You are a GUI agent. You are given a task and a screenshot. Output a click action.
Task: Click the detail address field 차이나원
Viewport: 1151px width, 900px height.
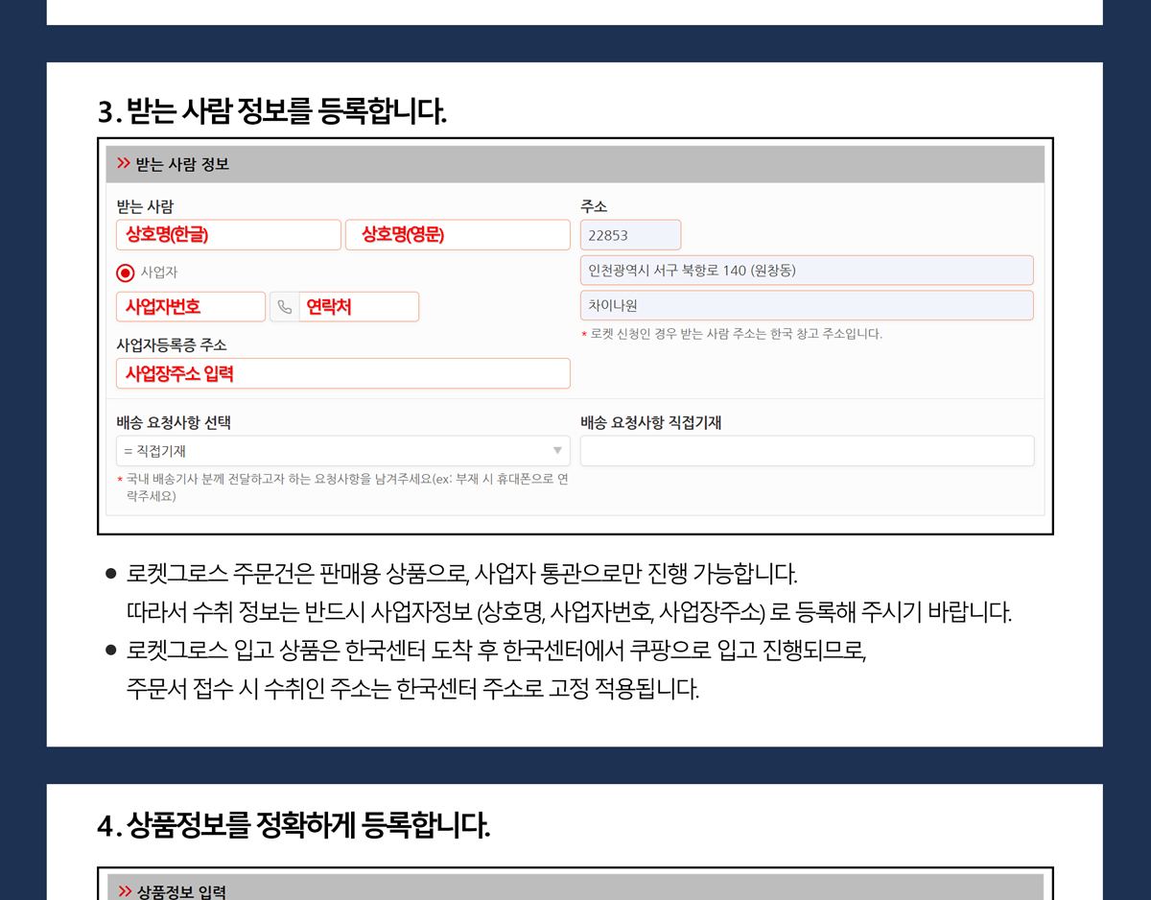[x=806, y=306]
